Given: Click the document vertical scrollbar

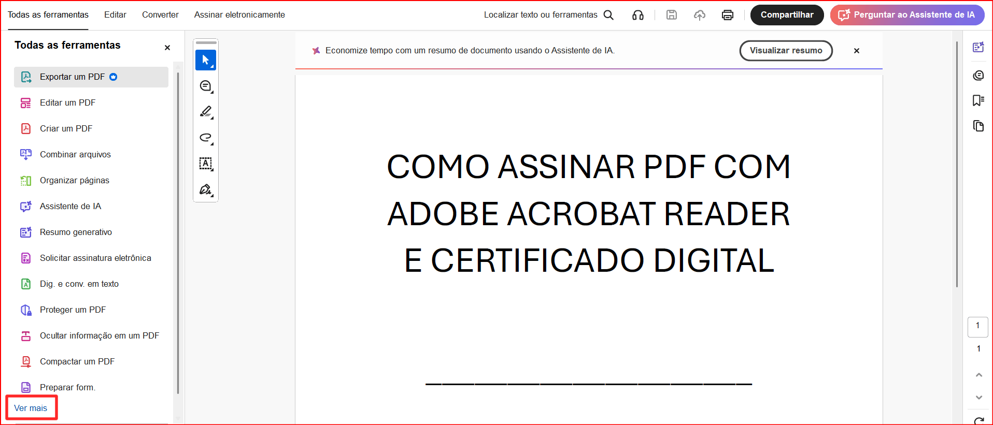Looking at the screenshot, I should coord(957,164).
